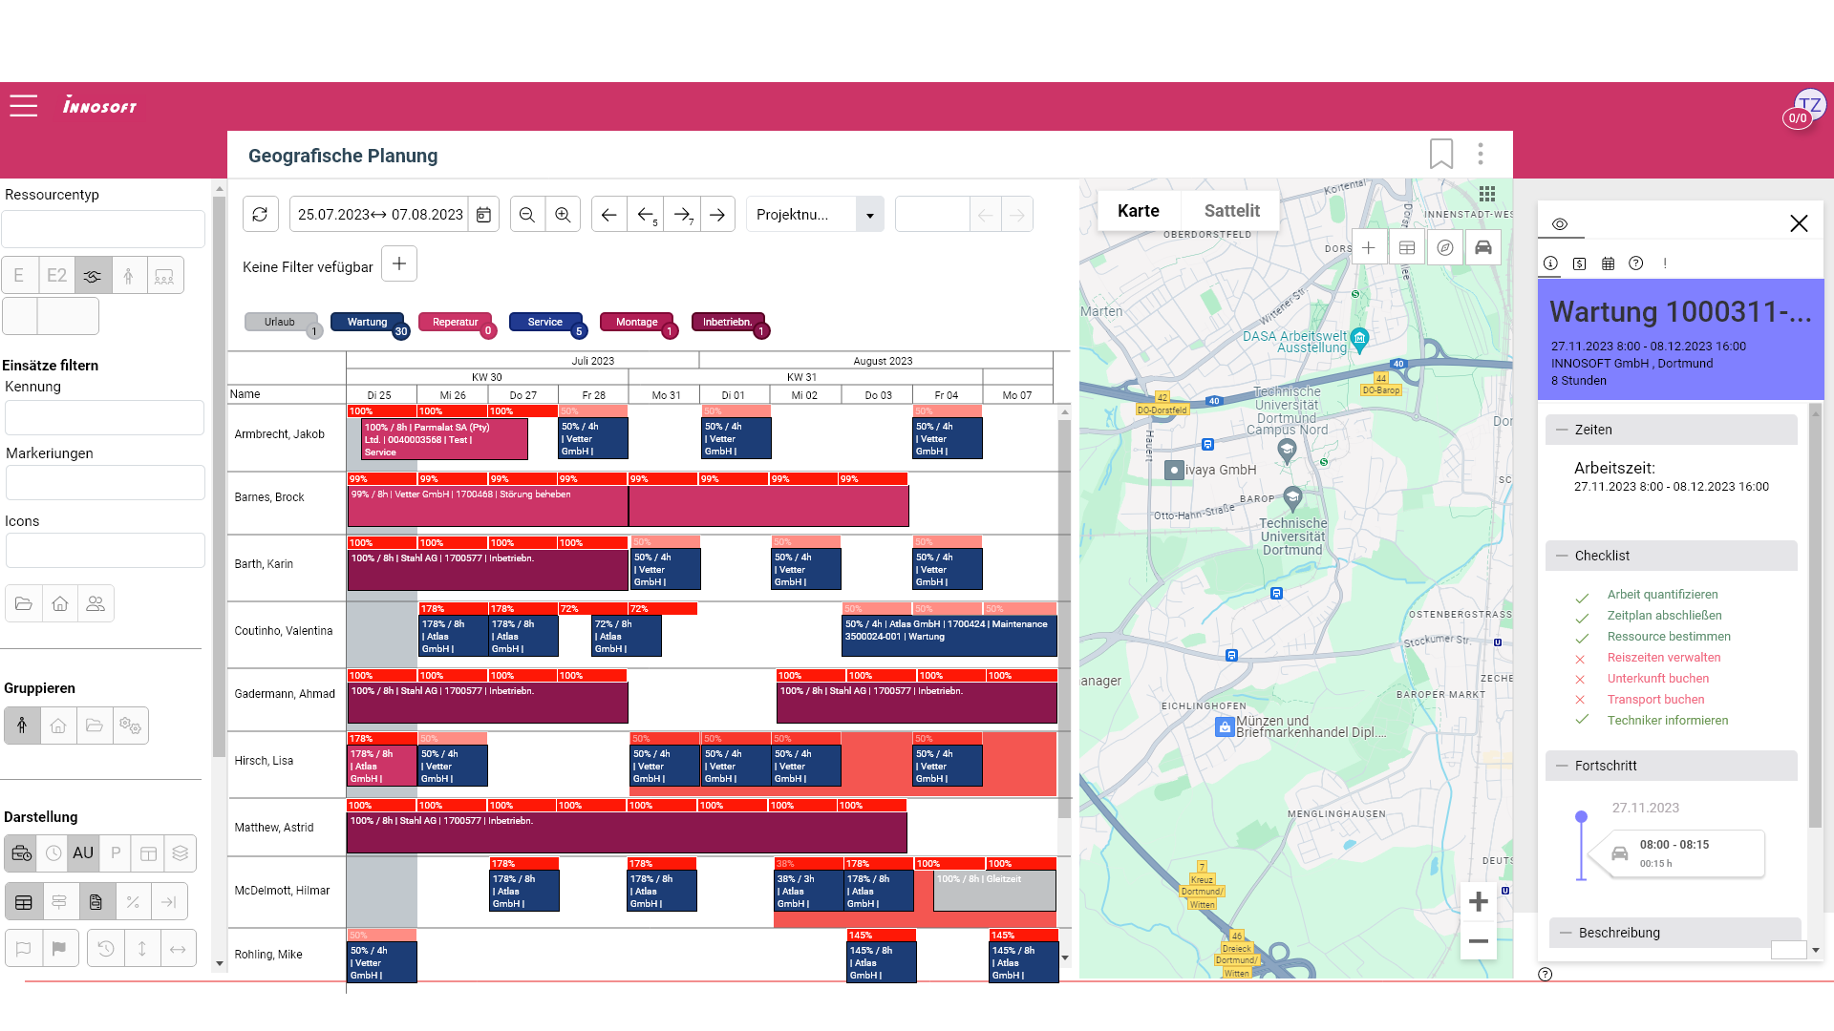Screen dimensions: 1834x1031
Task: Open the calendar icon in the Wartung detail panel
Action: (1608, 263)
